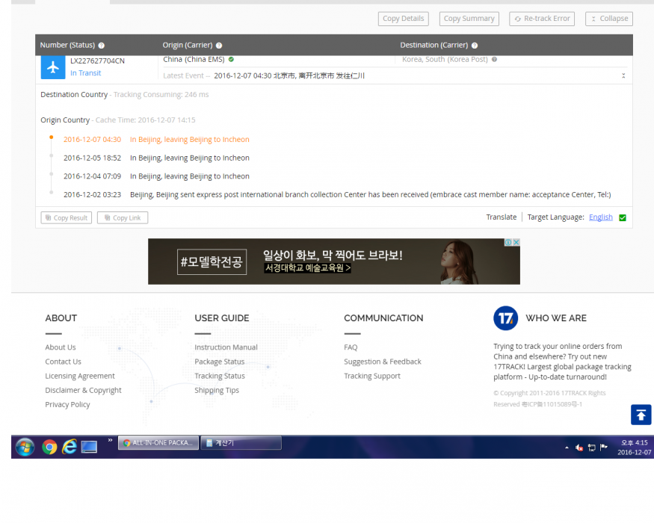Viewport: 654px width, 523px height.
Task: Open Google Chrome from the taskbar
Action: [x=49, y=447]
